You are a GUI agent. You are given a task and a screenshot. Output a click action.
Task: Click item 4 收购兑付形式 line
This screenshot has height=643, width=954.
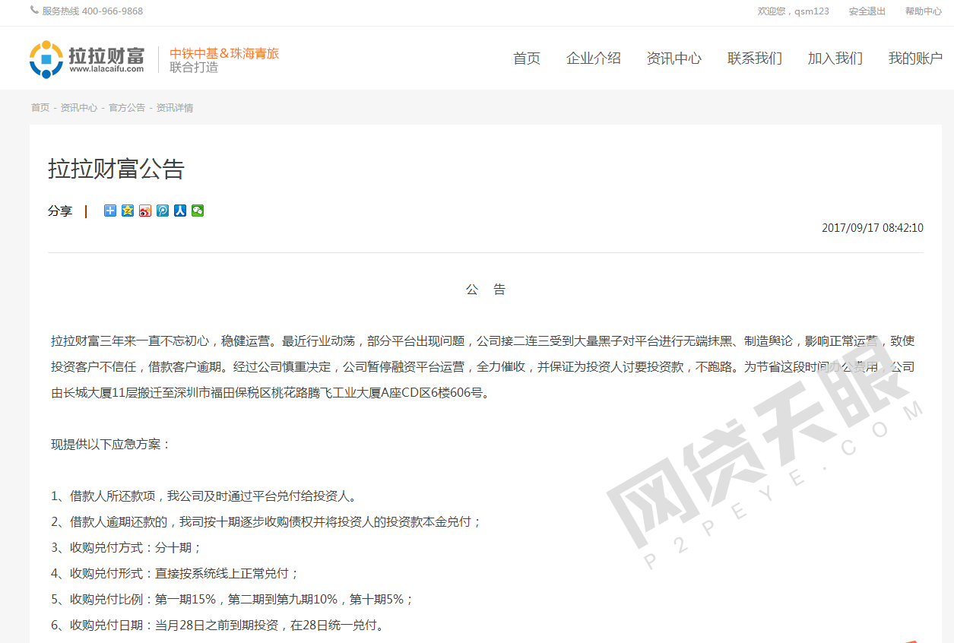pos(176,574)
